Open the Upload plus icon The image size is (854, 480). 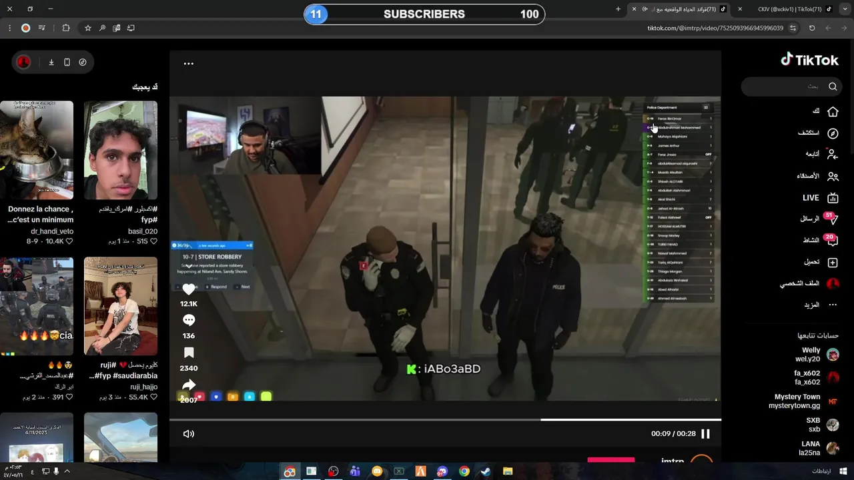coord(833,263)
